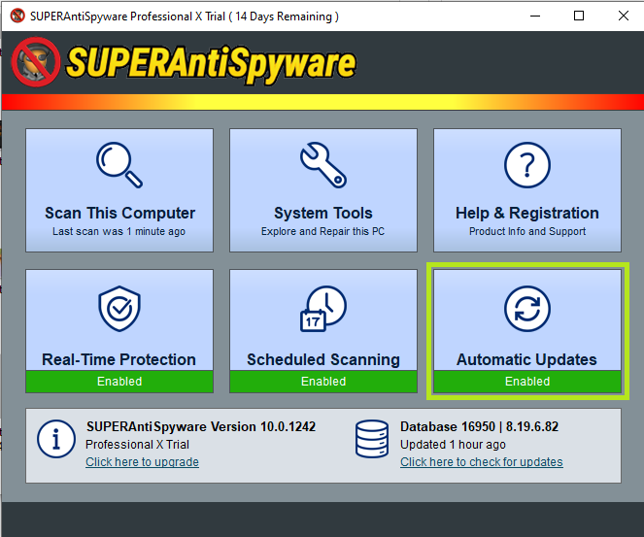
Task: Click the "Automatic Updates" label
Action: 526,359
